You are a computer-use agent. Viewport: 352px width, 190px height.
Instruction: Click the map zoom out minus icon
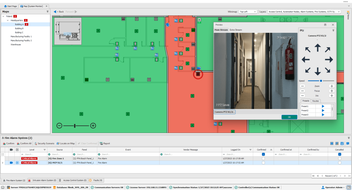click(59, 126)
